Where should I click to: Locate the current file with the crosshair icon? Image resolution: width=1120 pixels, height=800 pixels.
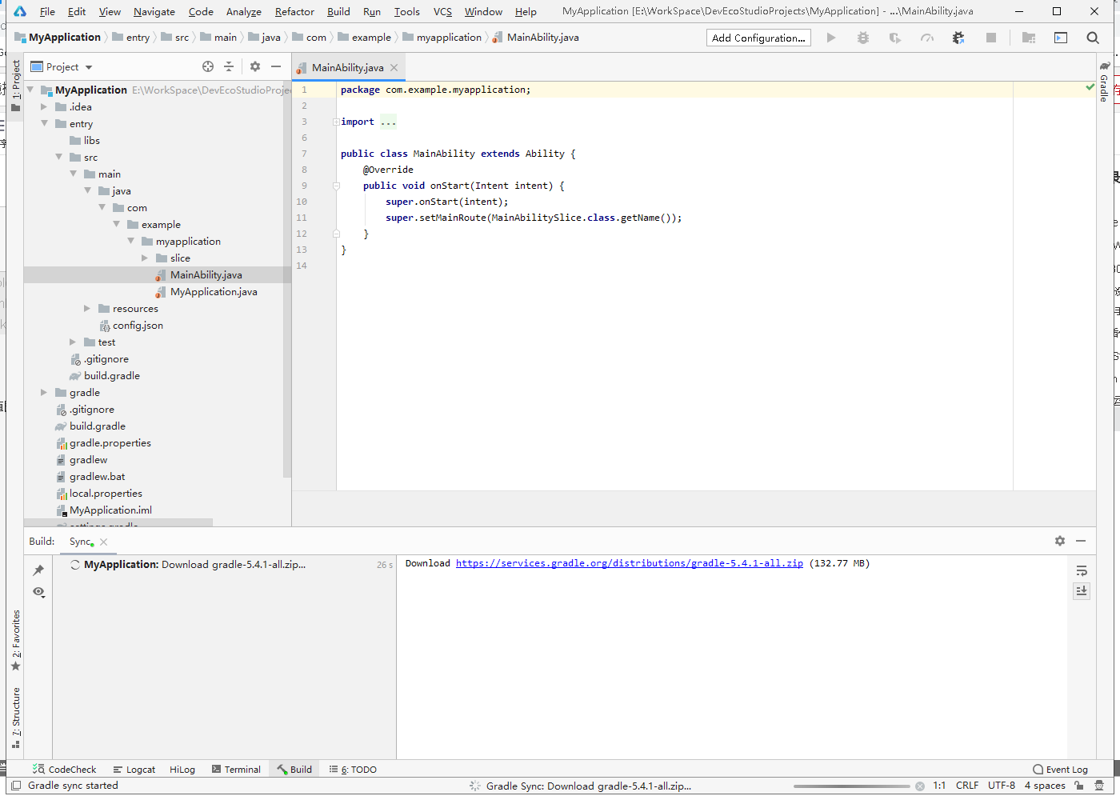(208, 66)
